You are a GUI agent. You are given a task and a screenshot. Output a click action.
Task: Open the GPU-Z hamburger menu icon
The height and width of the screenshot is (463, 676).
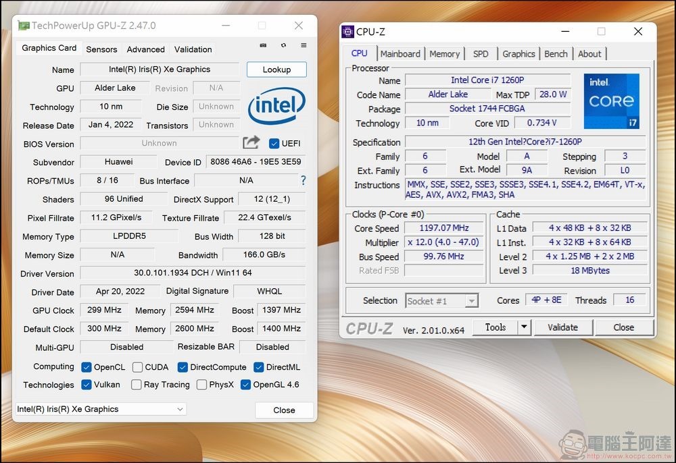click(304, 45)
